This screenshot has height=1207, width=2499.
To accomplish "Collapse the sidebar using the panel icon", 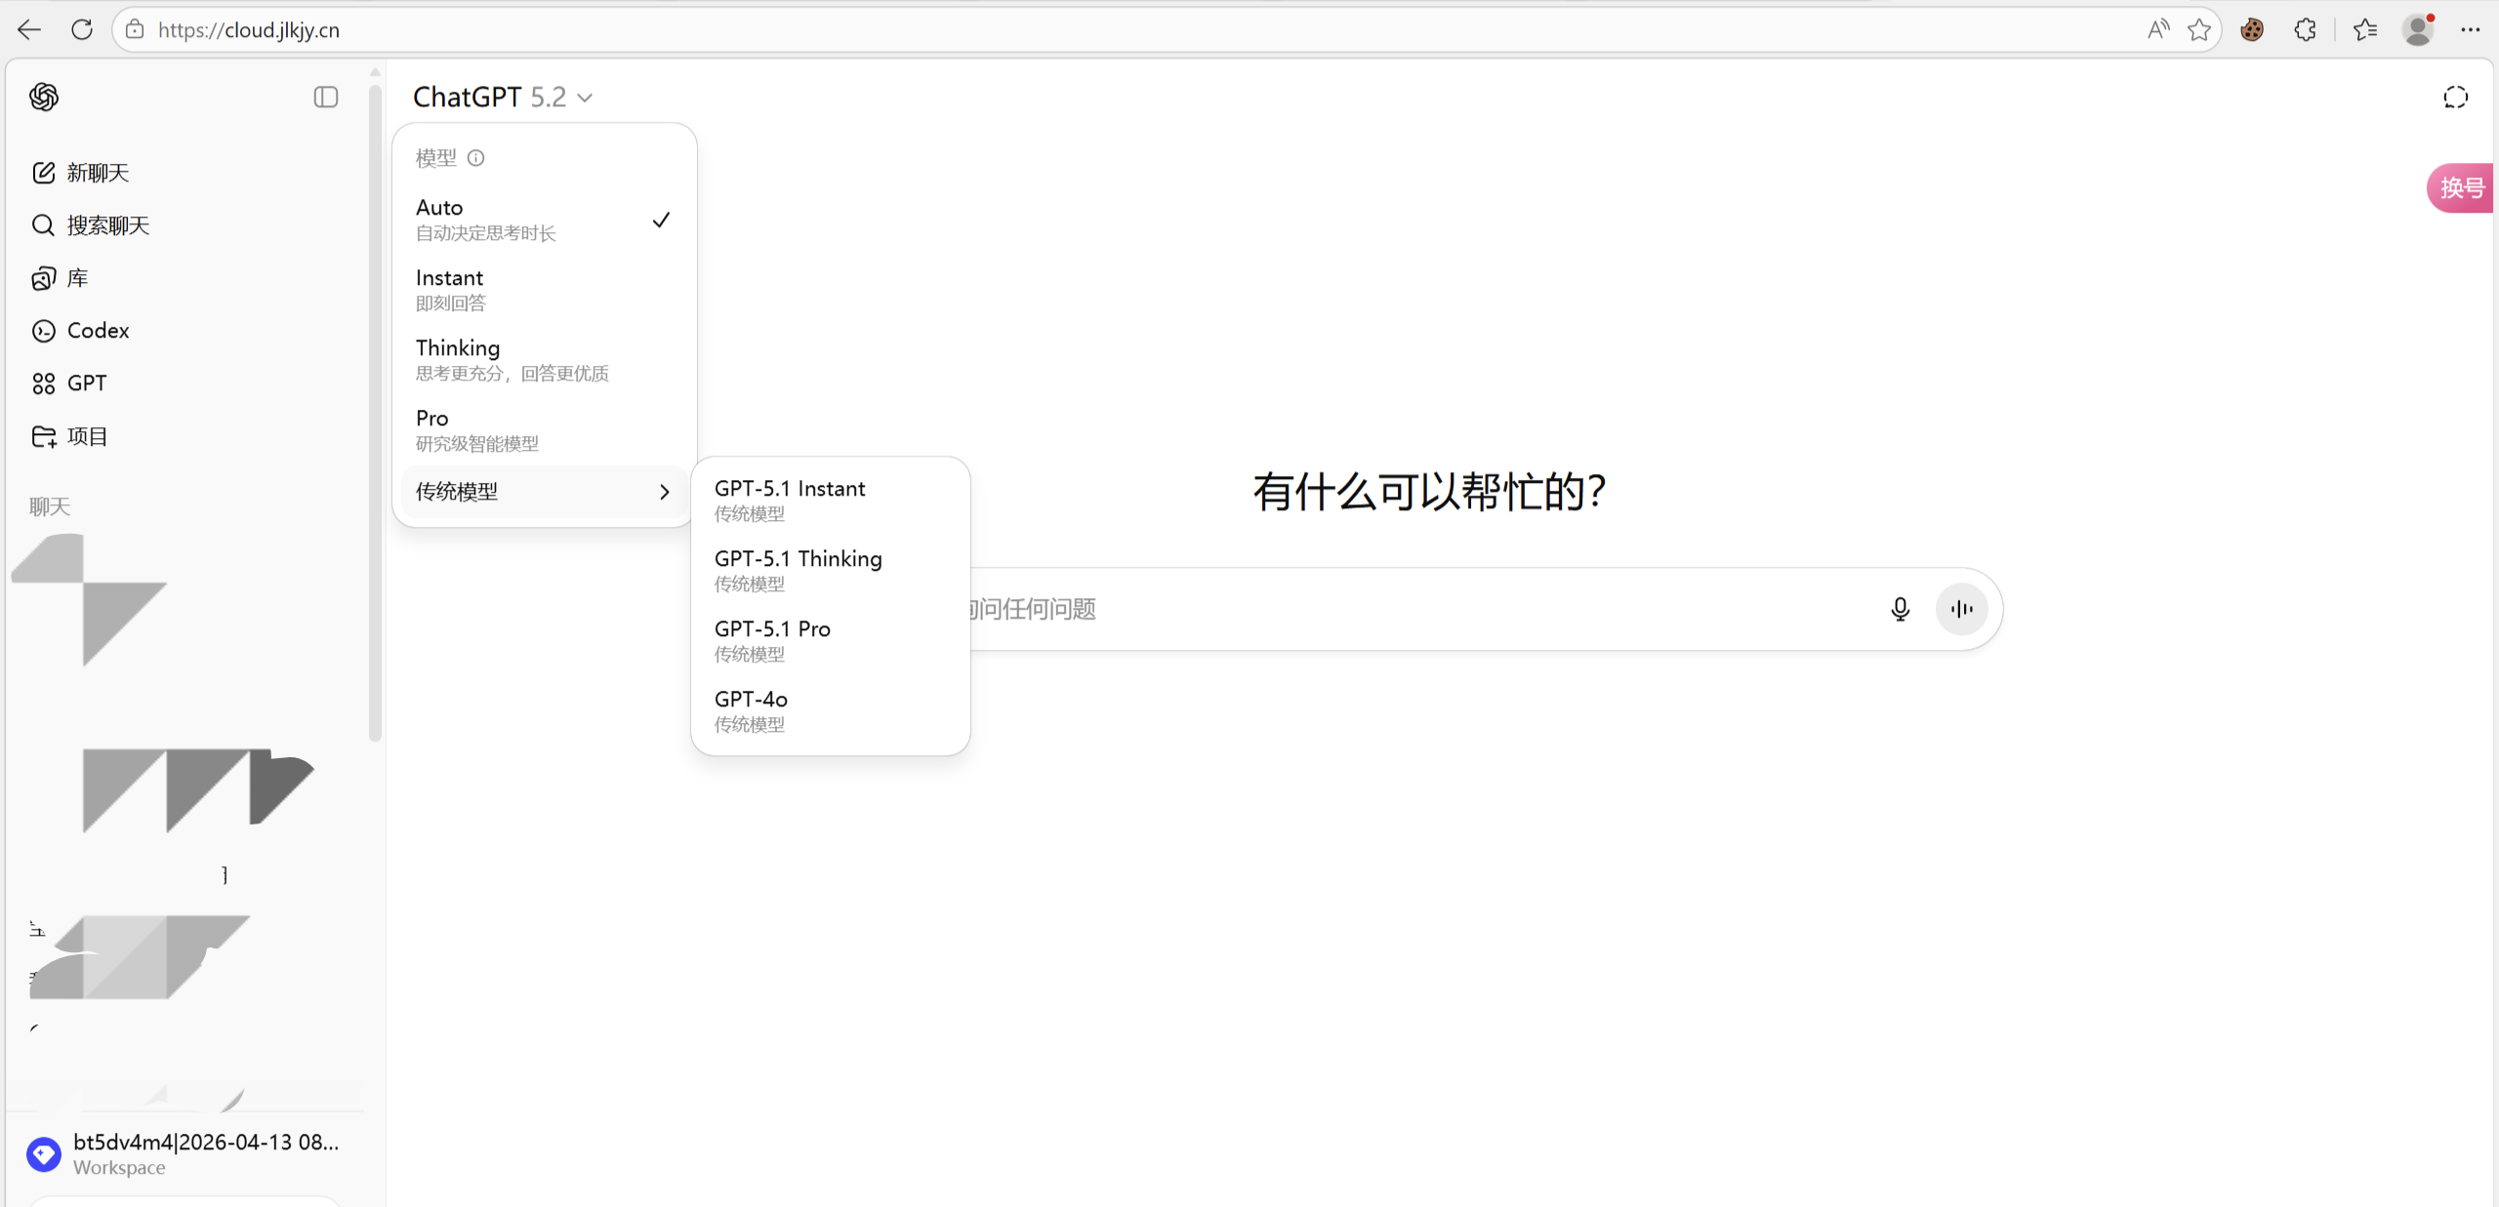I will coord(325,97).
